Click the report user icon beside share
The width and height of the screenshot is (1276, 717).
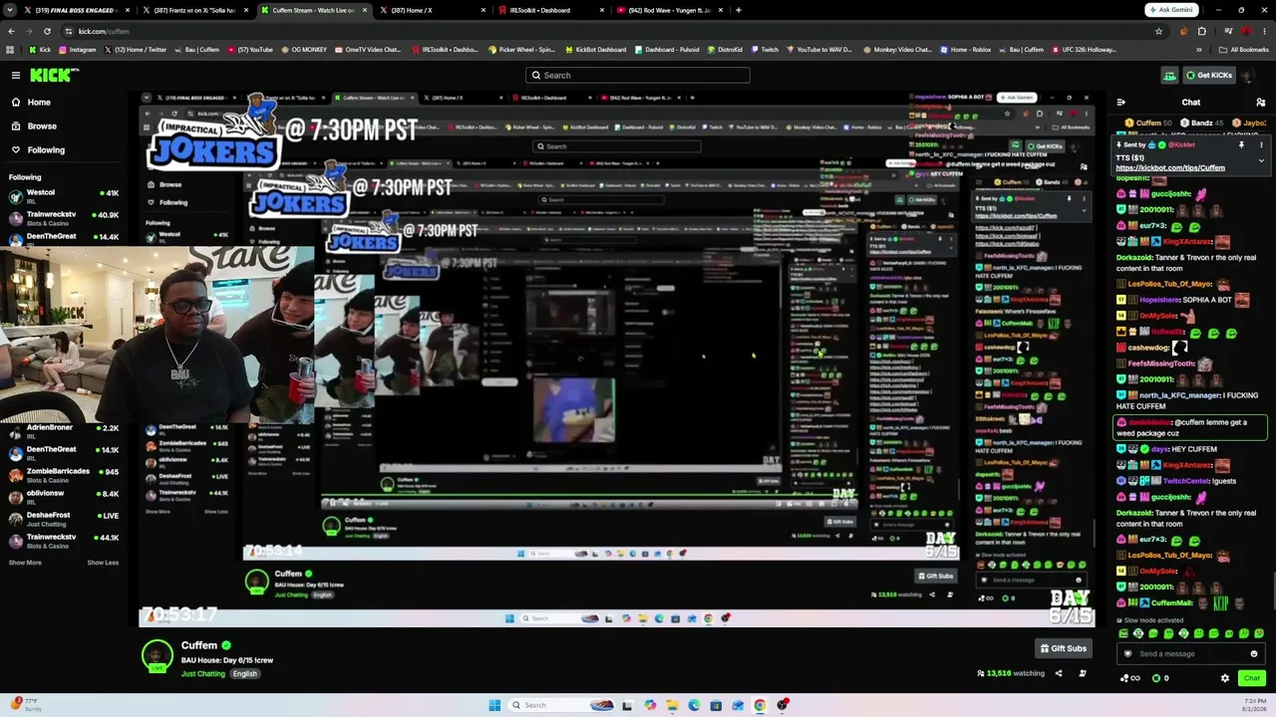[x=1083, y=673]
